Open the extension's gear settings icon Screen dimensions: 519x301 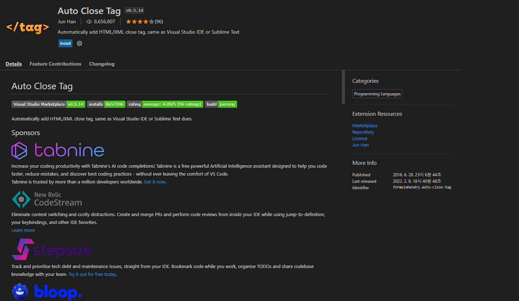pos(80,43)
